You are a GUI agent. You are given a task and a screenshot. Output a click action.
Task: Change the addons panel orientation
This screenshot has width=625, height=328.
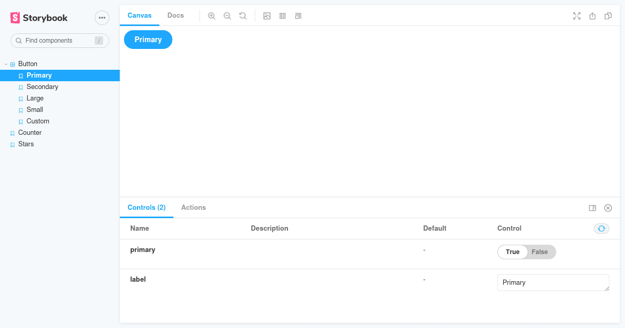coord(592,208)
